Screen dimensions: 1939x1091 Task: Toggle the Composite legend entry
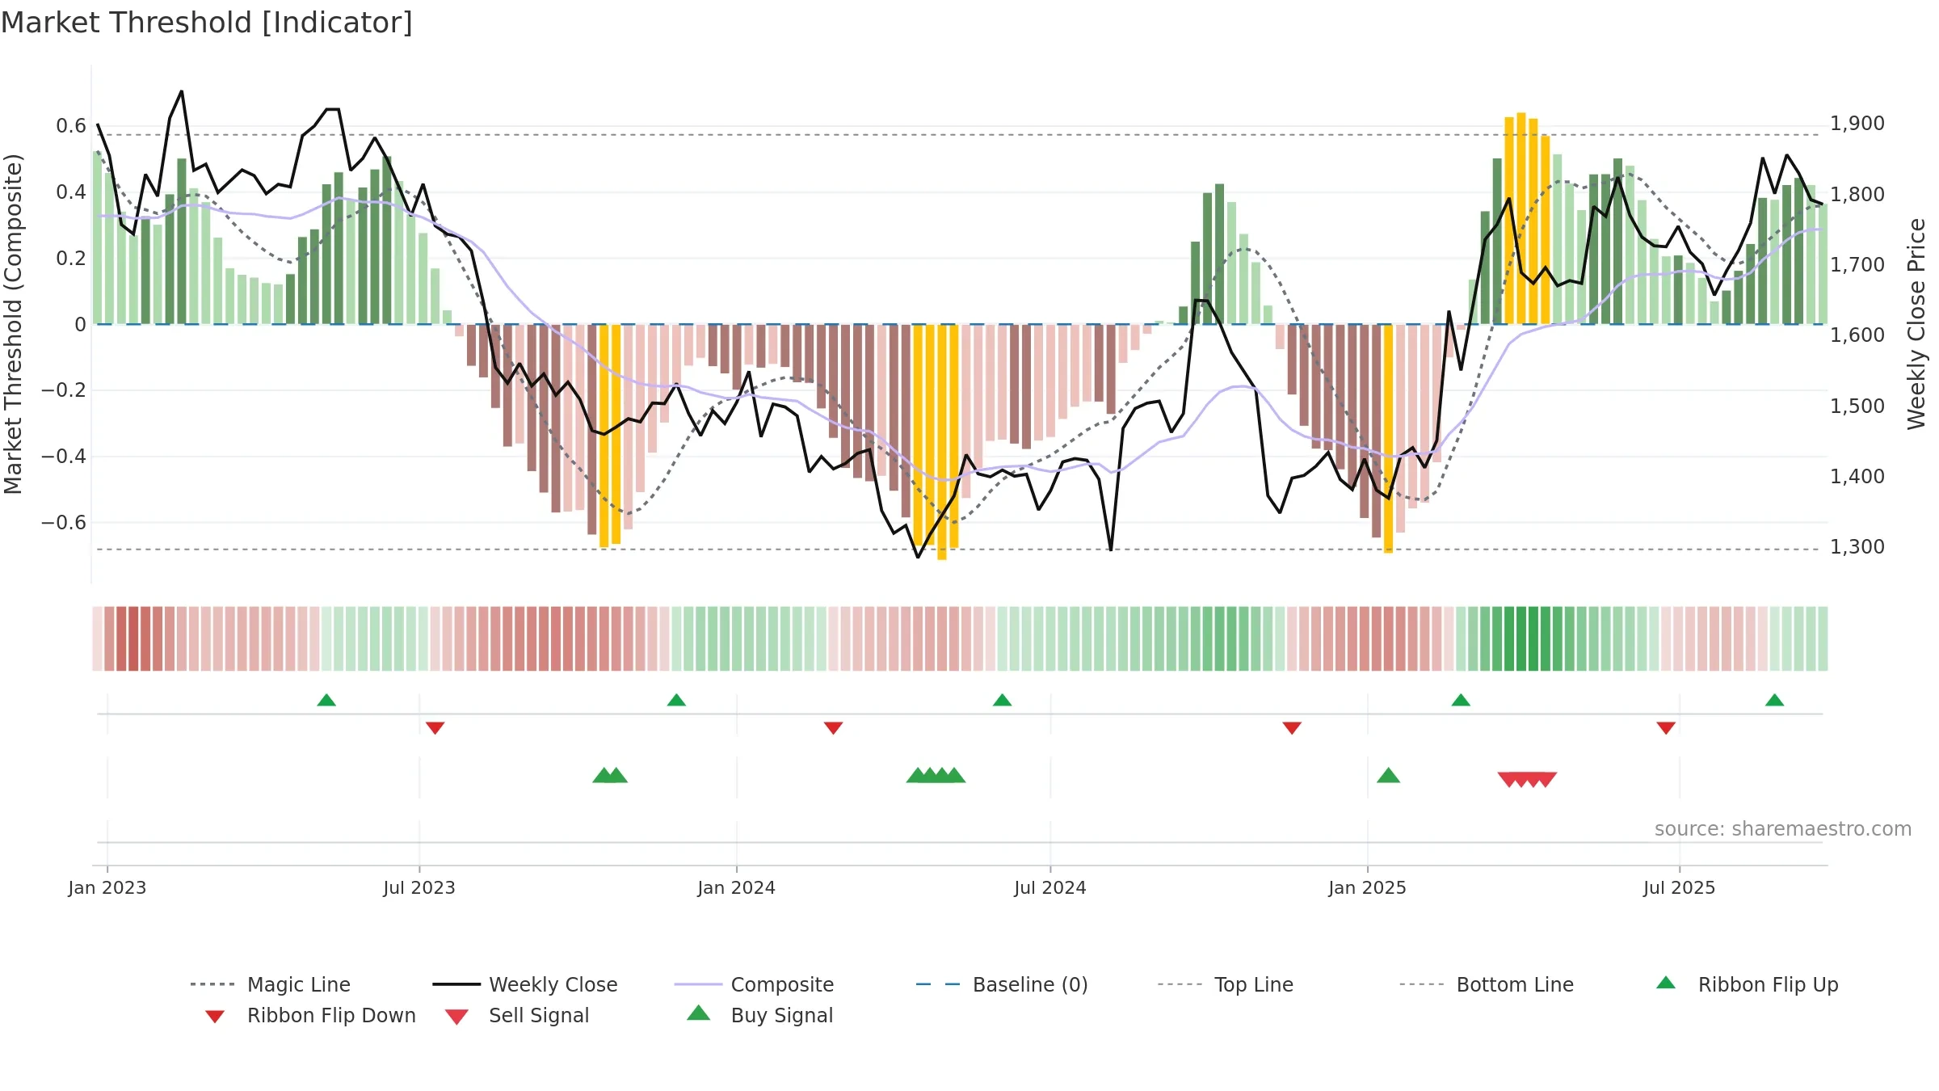pos(754,984)
